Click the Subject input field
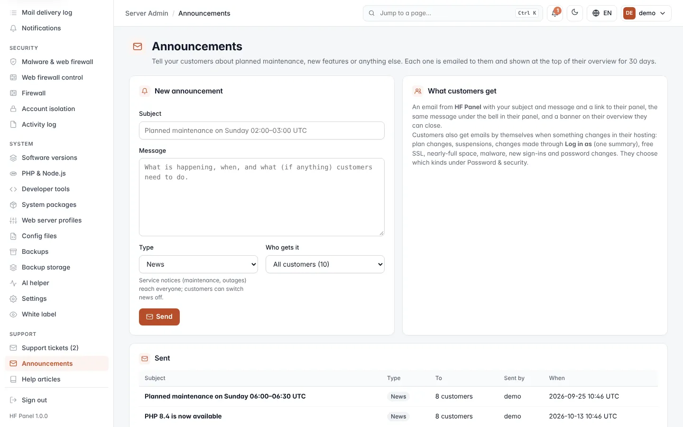 (x=262, y=130)
